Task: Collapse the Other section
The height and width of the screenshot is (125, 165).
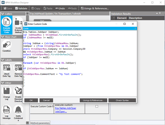Action: [x=3, y=83]
